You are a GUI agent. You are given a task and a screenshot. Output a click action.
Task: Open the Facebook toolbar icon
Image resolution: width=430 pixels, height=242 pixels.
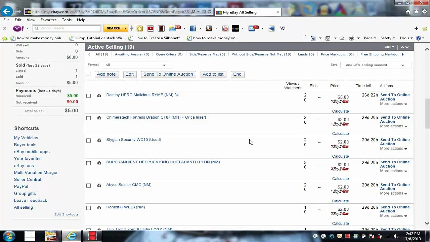[x=193, y=29]
